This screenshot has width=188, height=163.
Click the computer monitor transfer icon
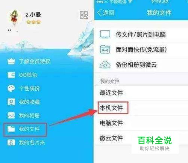(x=105, y=34)
